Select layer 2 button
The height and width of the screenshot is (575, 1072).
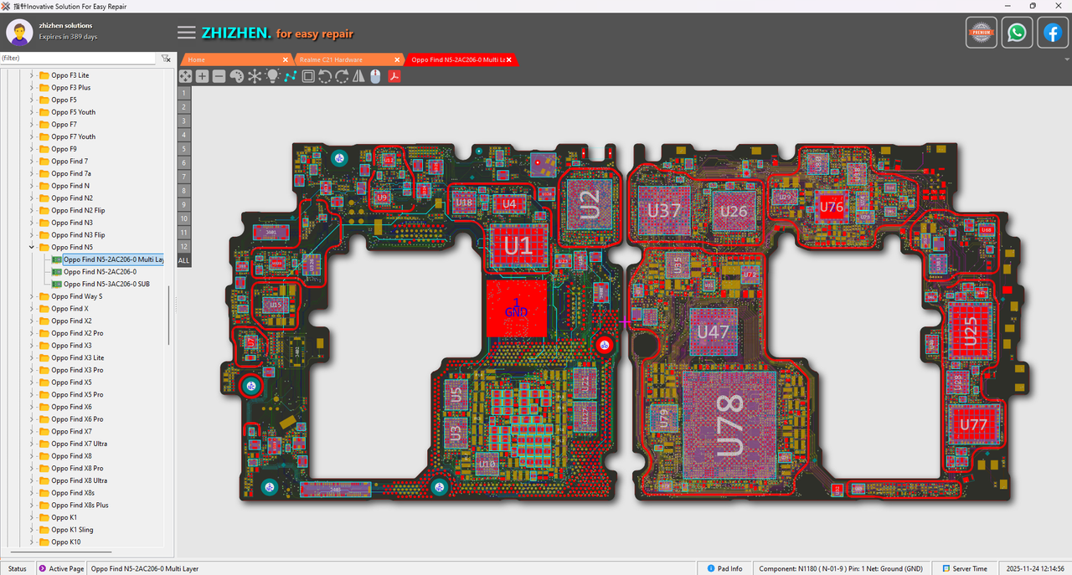[184, 106]
